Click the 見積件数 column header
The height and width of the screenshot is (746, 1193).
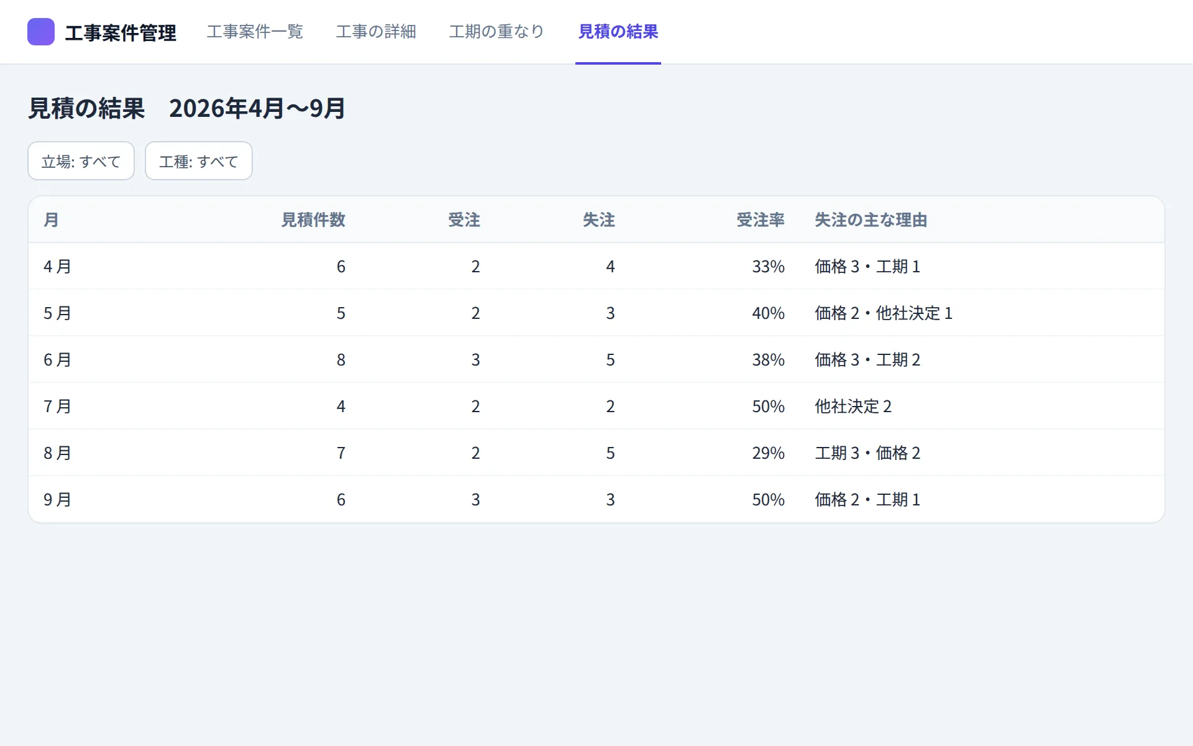313,220
